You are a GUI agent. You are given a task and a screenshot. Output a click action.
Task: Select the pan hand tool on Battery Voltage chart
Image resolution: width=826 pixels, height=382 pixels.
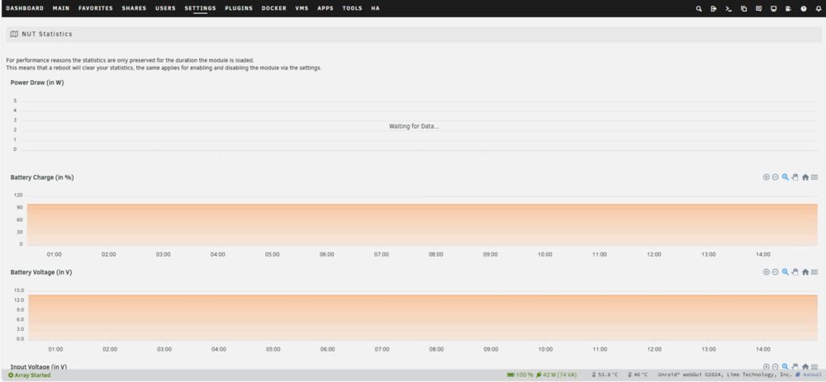point(795,272)
